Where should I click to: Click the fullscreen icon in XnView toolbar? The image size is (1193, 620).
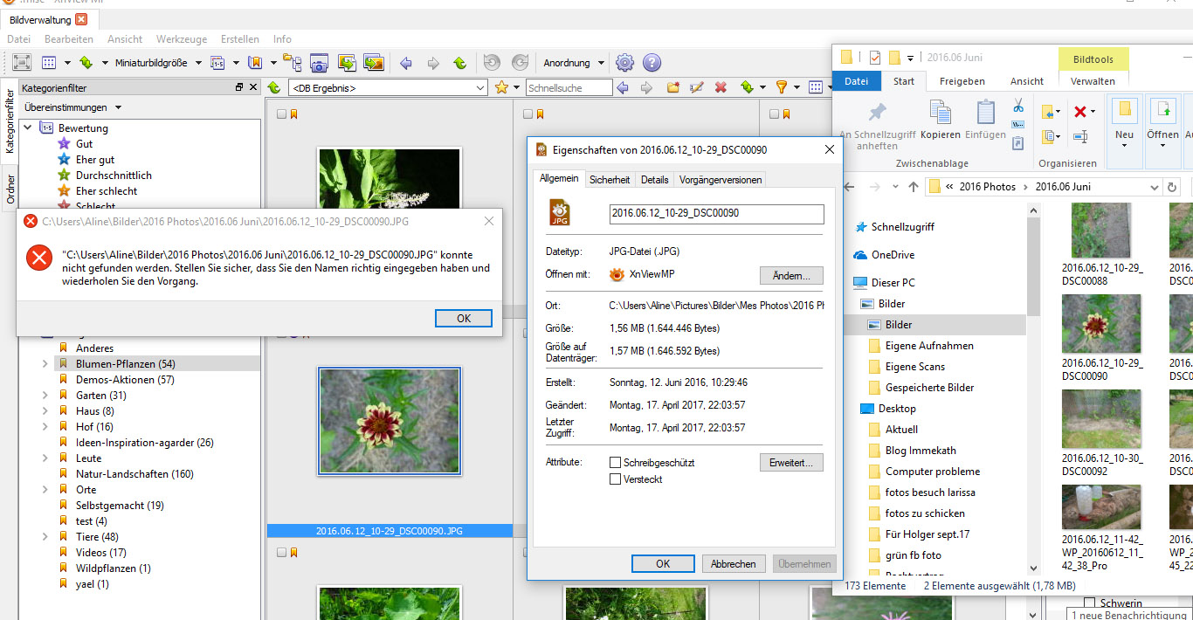[22, 63]
